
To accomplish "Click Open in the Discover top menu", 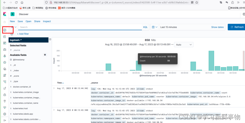I will coord(28,21).
